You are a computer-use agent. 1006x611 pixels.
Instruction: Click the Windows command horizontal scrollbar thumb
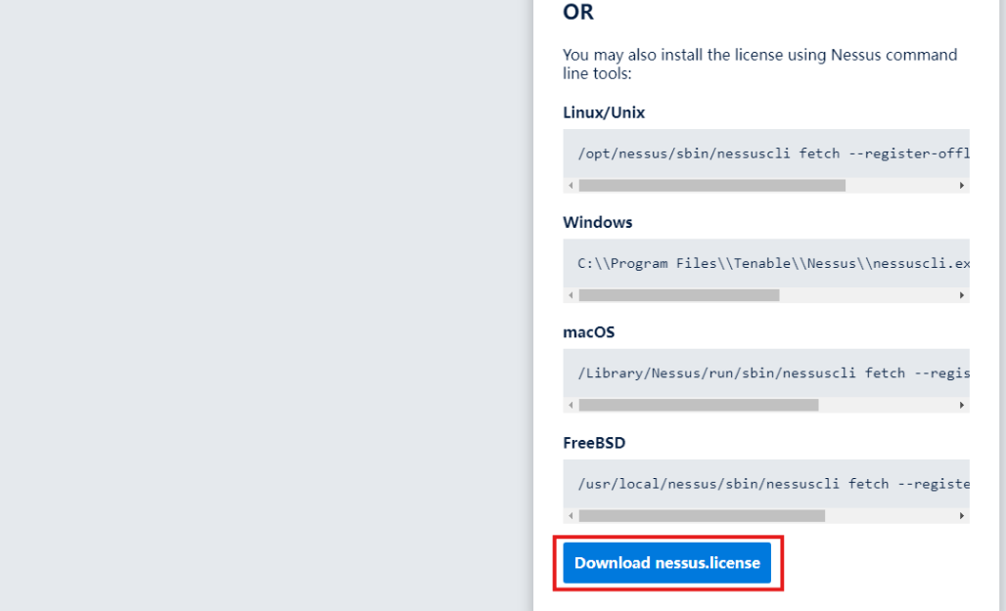click(x=678, y=295)
